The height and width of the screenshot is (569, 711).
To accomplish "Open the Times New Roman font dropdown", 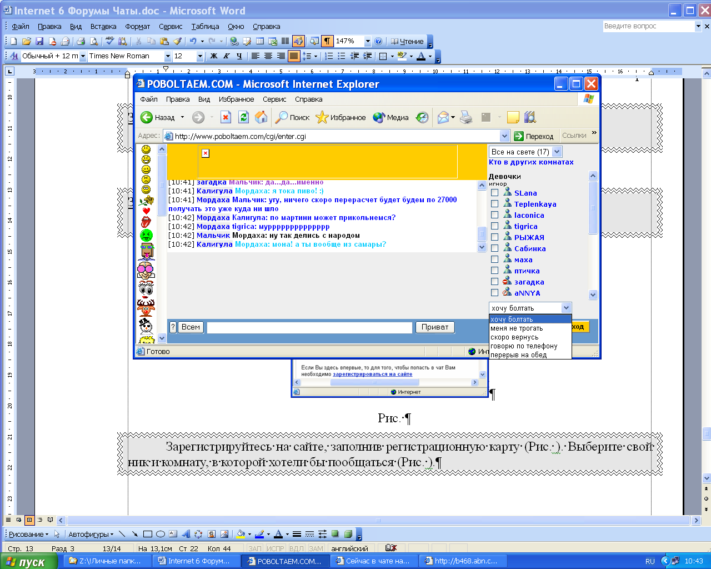I will pyautogui.click(x=167, y=56).
